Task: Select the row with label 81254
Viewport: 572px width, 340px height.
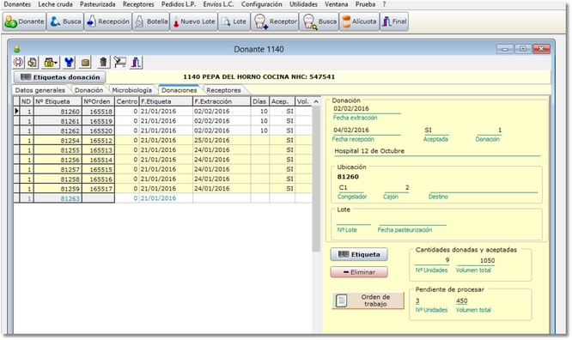Action: pos(162,140)
